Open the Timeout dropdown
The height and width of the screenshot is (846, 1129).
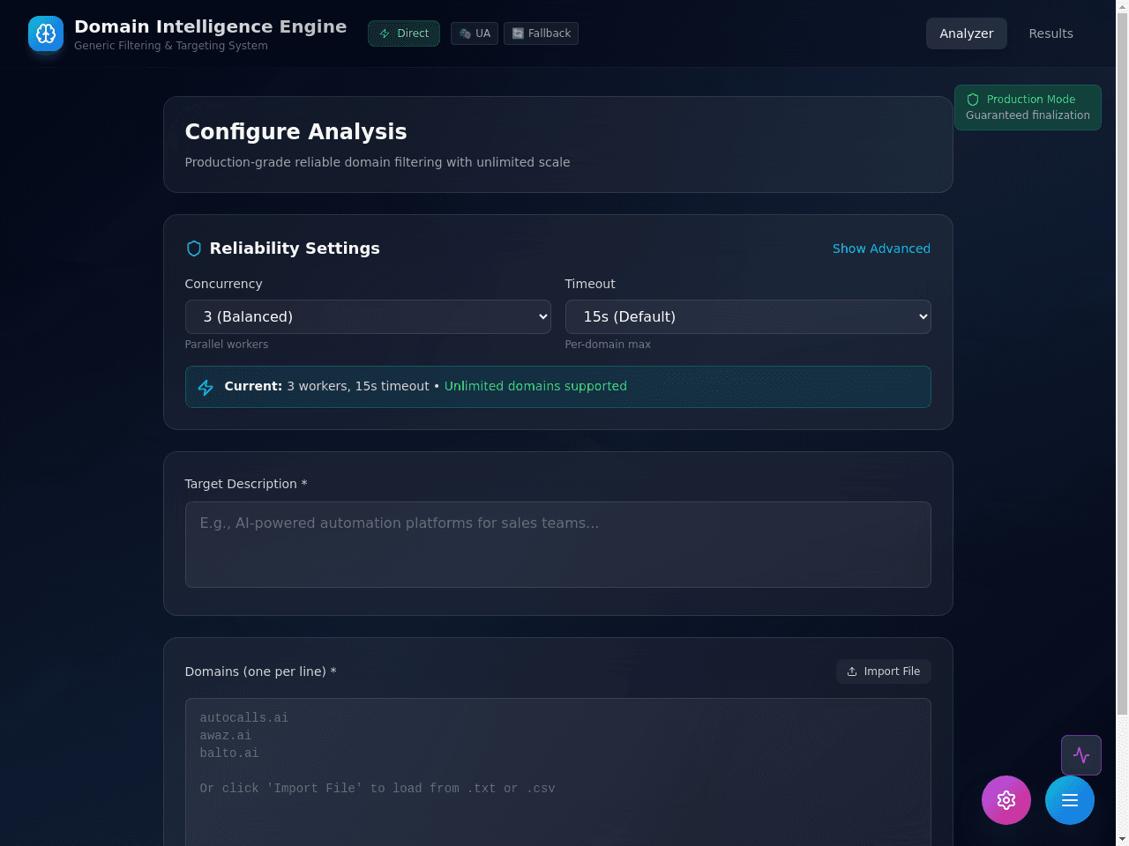(x=748, y=316)
